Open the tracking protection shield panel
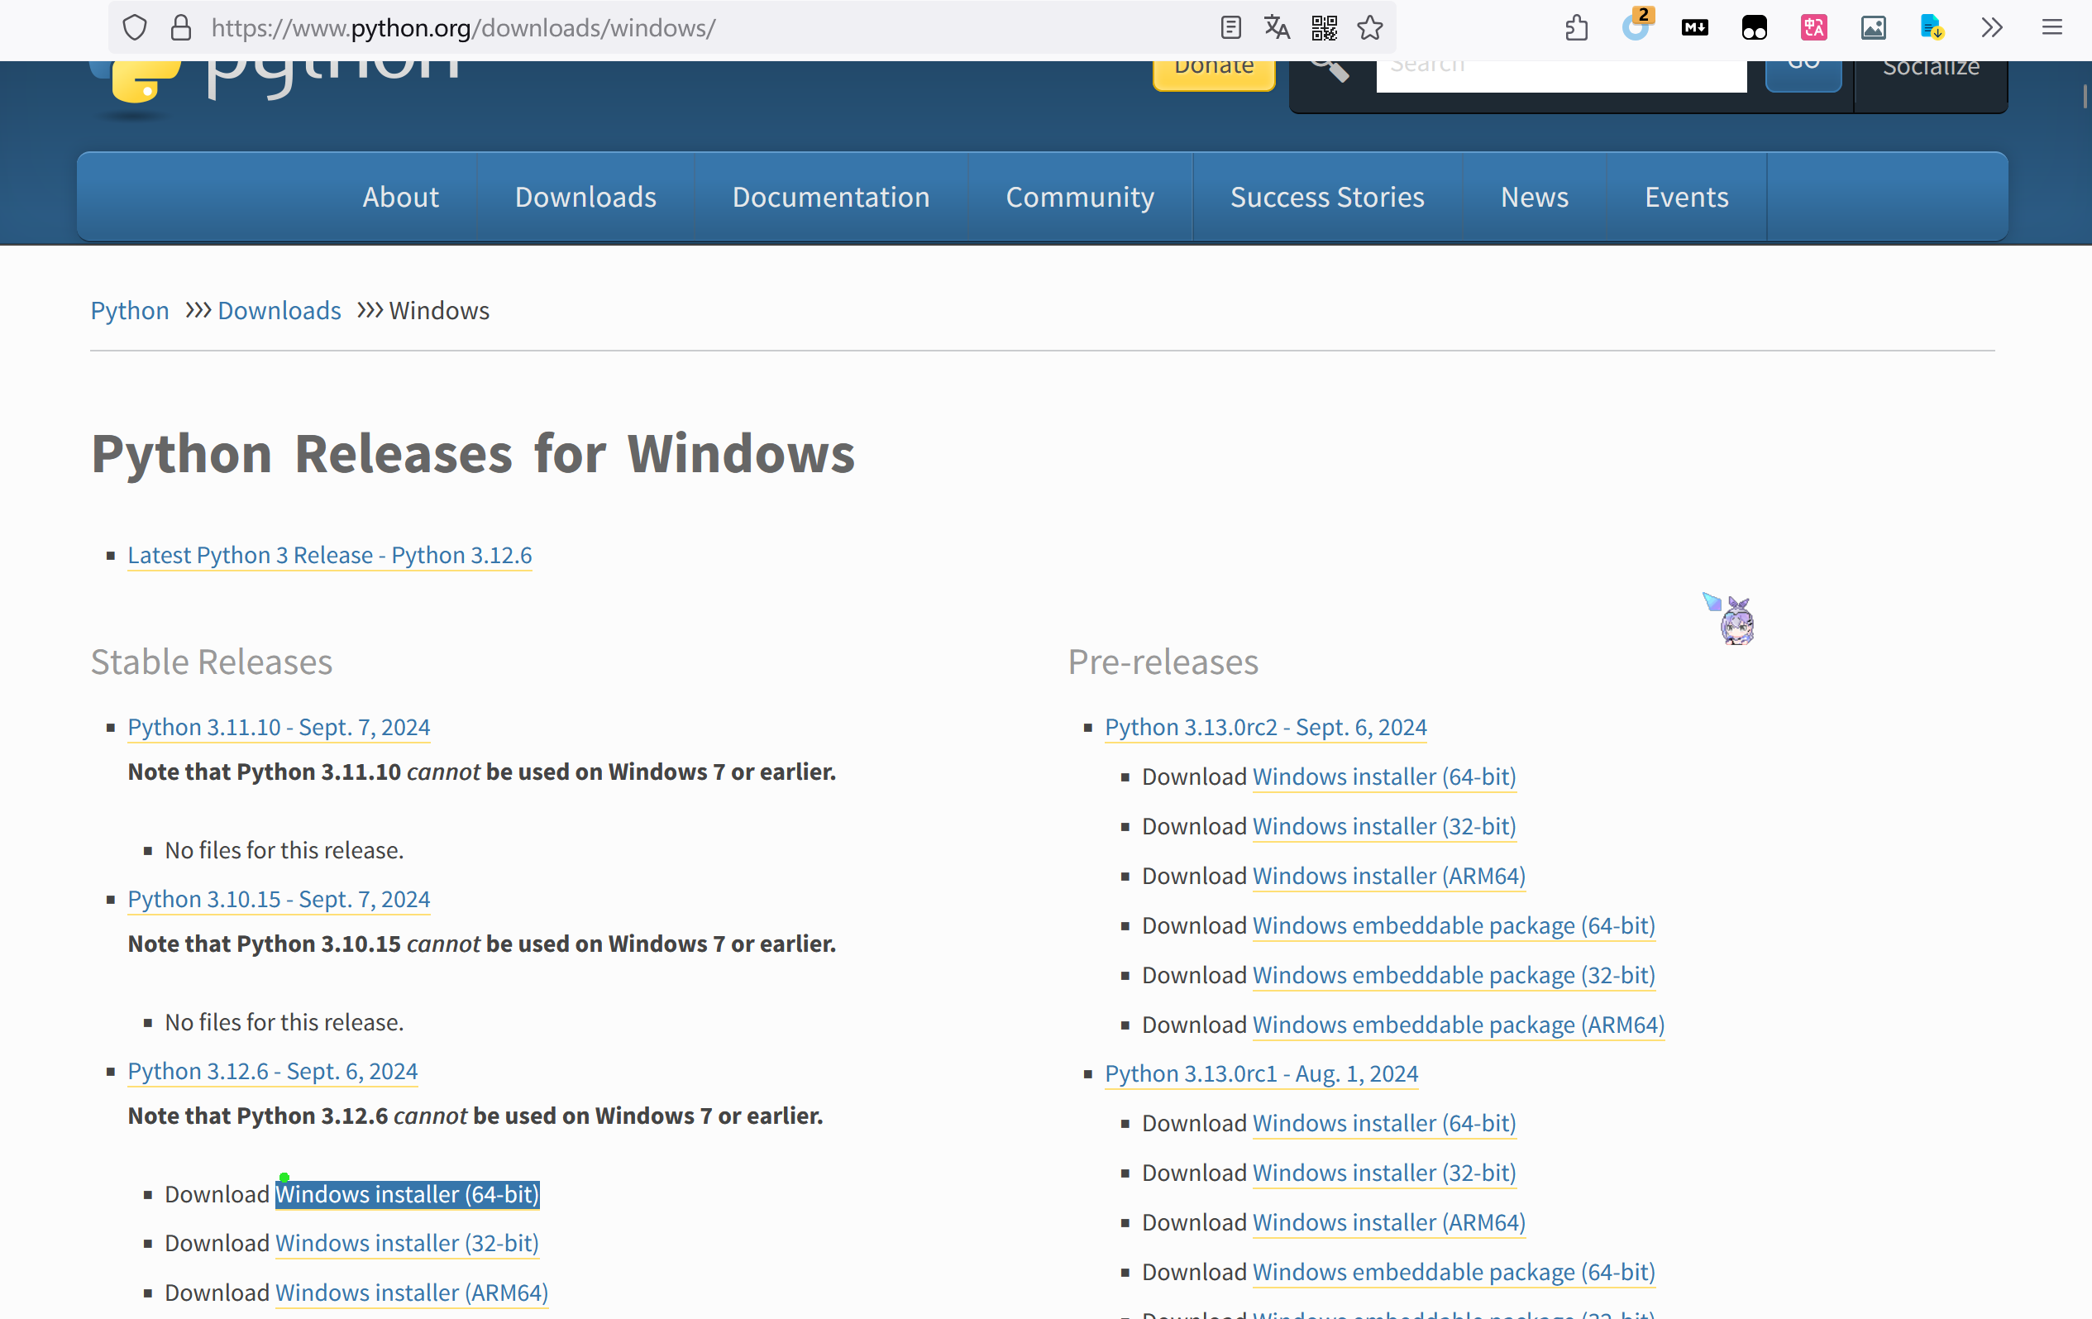This screenshot has height=1319, width=2092. [135, 27]
